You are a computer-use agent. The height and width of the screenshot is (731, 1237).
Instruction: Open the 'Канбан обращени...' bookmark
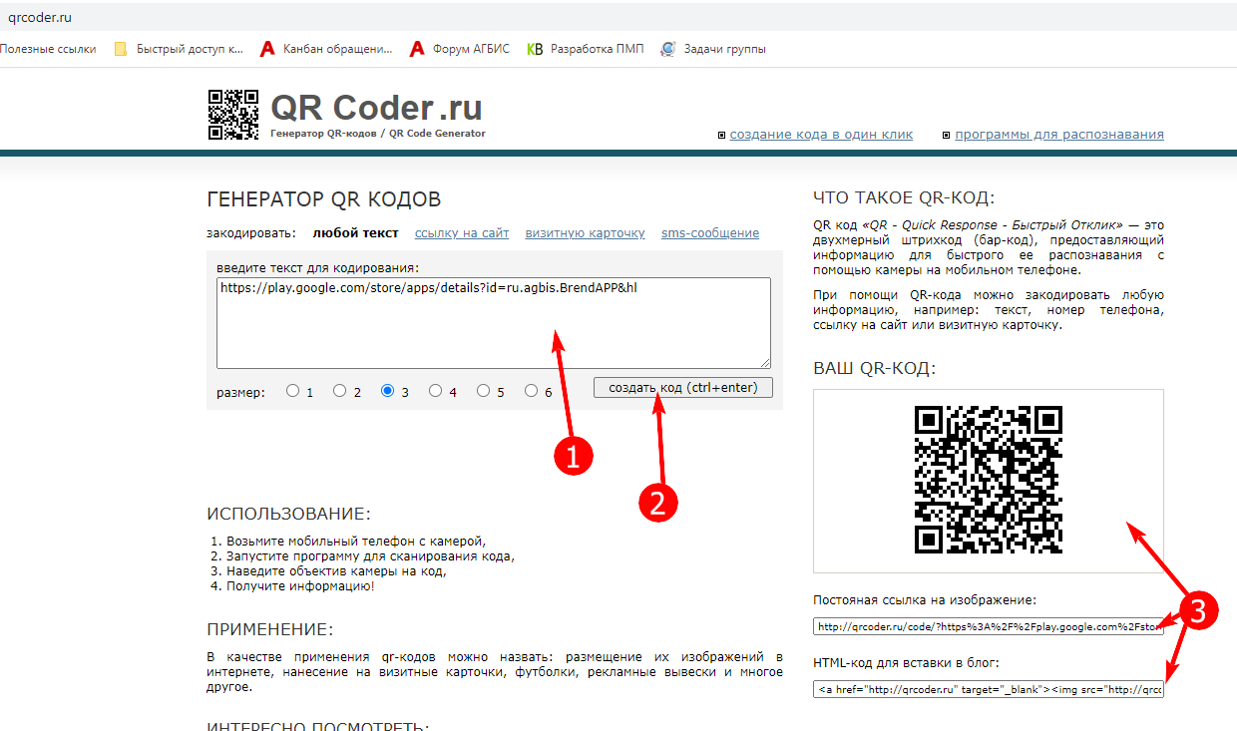(x=326, y=48)
